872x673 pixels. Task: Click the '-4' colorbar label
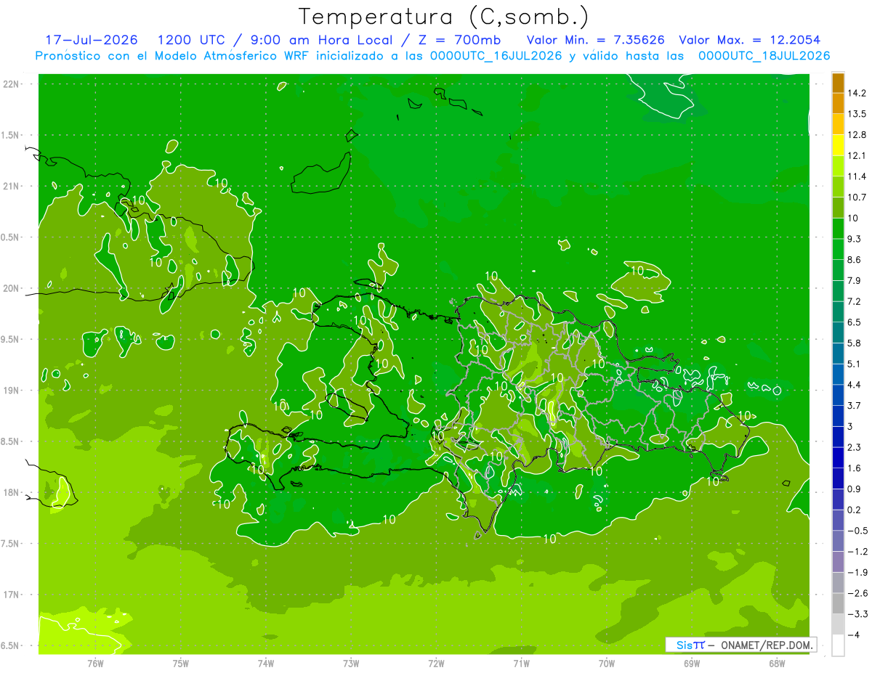(855, 635)
